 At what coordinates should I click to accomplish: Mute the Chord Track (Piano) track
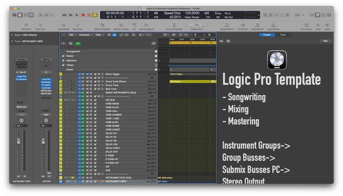pyautogui.click(x=87, y=82)
